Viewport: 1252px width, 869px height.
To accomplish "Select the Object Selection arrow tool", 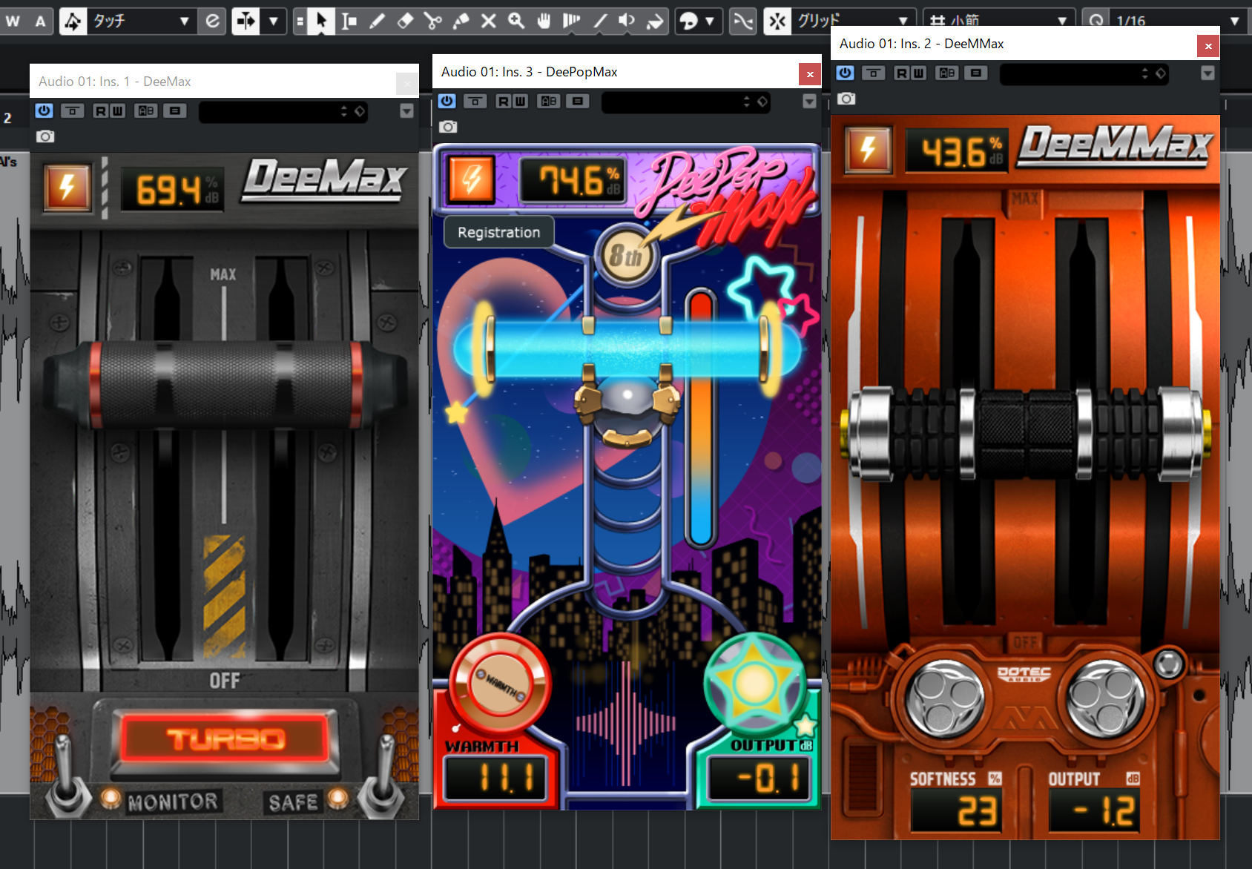I will (x=321, y=21).
